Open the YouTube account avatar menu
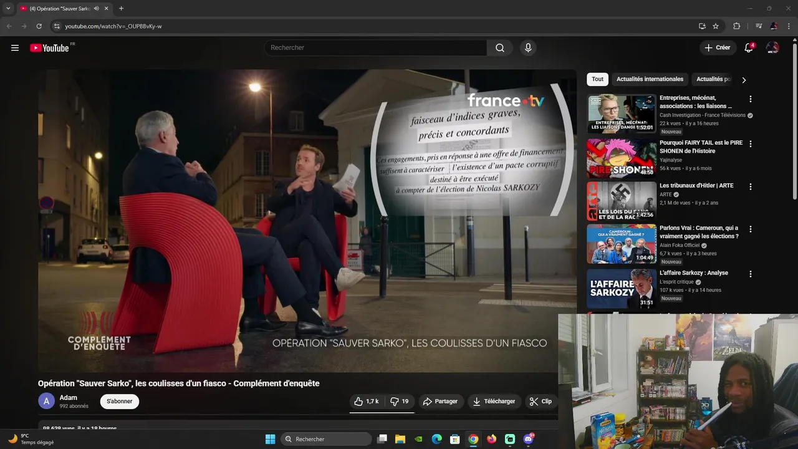The width and height of the screenshot is (798, 449). (x=772, y=48)
